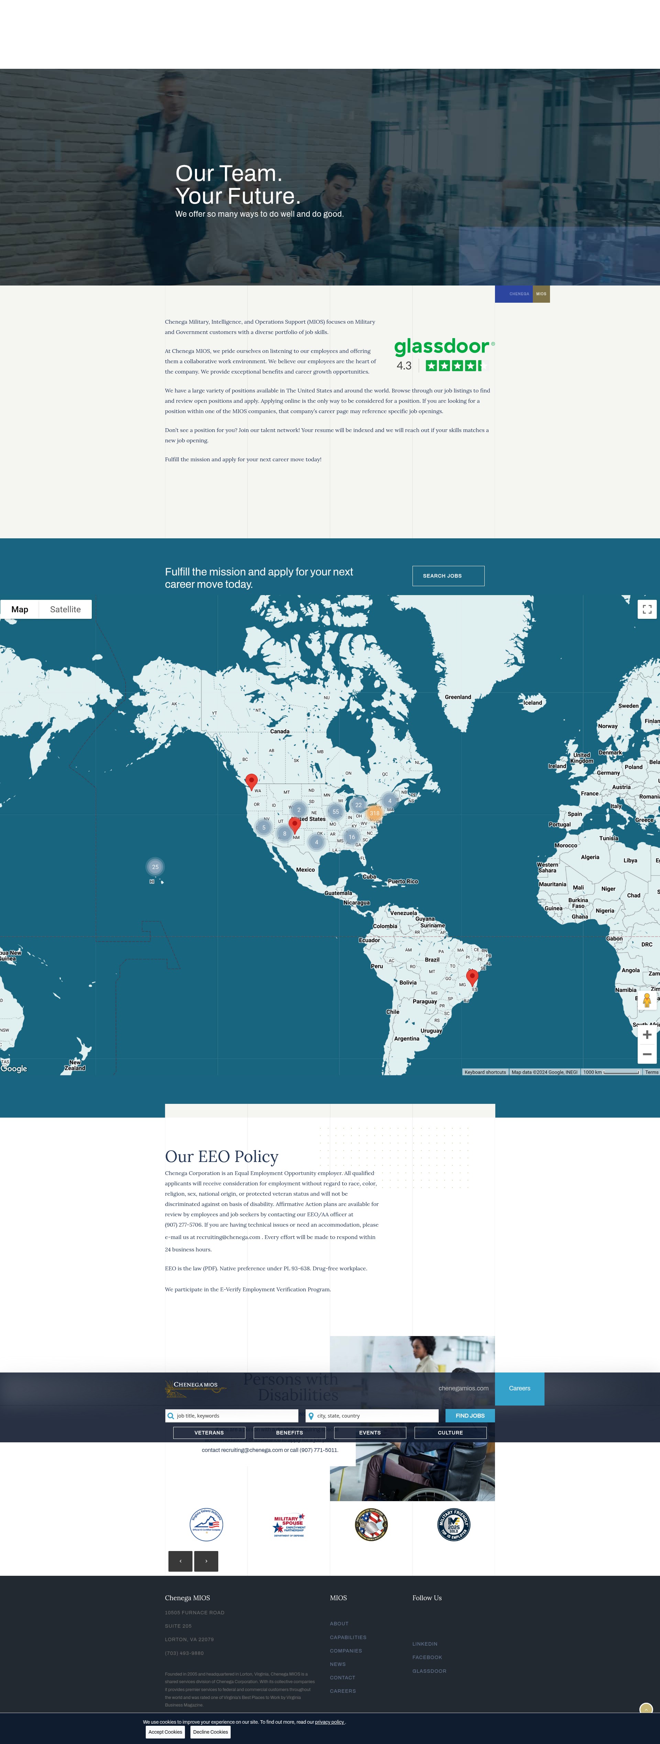
Task: Open the privacy policy link
Action: click(329, 1722)
